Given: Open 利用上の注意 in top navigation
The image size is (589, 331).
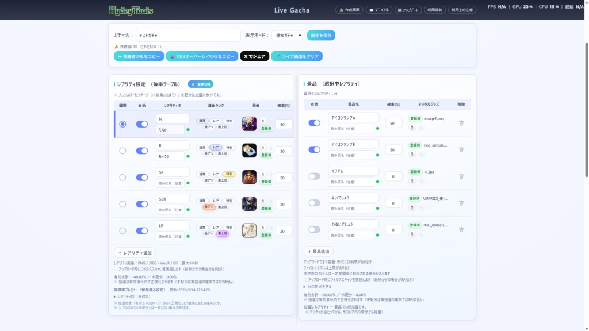Looking at the screenshot, I should point(462,10).
